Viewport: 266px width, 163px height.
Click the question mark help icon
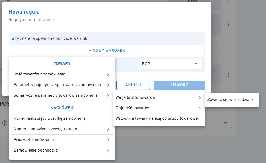tap(5, 123)
